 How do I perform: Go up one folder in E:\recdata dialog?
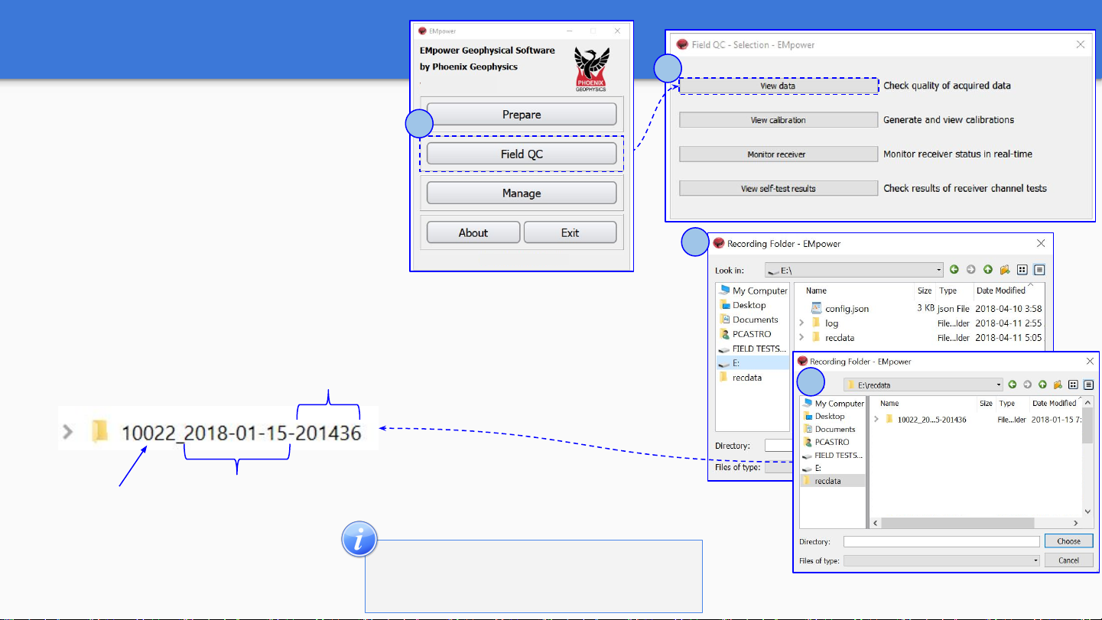coord(1043,385)
